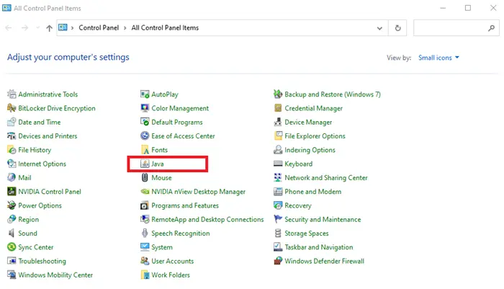Viewport: 504px width, 289px height.
Task: Click the BitLocker Drive Encryption icon
Action: pyautogui.click(x=12, y=108)
